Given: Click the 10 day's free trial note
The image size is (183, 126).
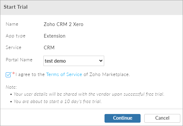Looking at the screenshot, I should click(58, 101).
